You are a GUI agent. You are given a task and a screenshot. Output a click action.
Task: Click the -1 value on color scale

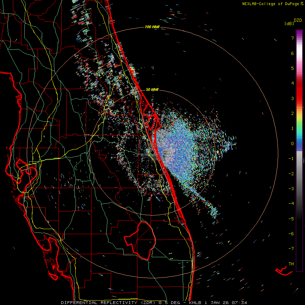pyautogui.click(x=291, y=159)
